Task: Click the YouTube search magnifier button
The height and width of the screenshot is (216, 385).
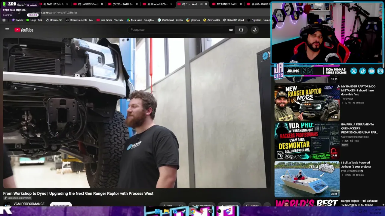Action: pos(241,30)
